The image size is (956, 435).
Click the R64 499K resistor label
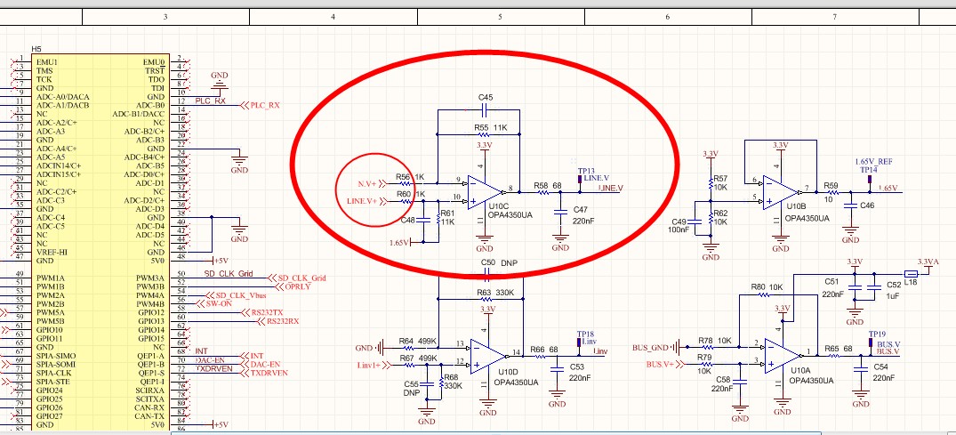(418, 341)
